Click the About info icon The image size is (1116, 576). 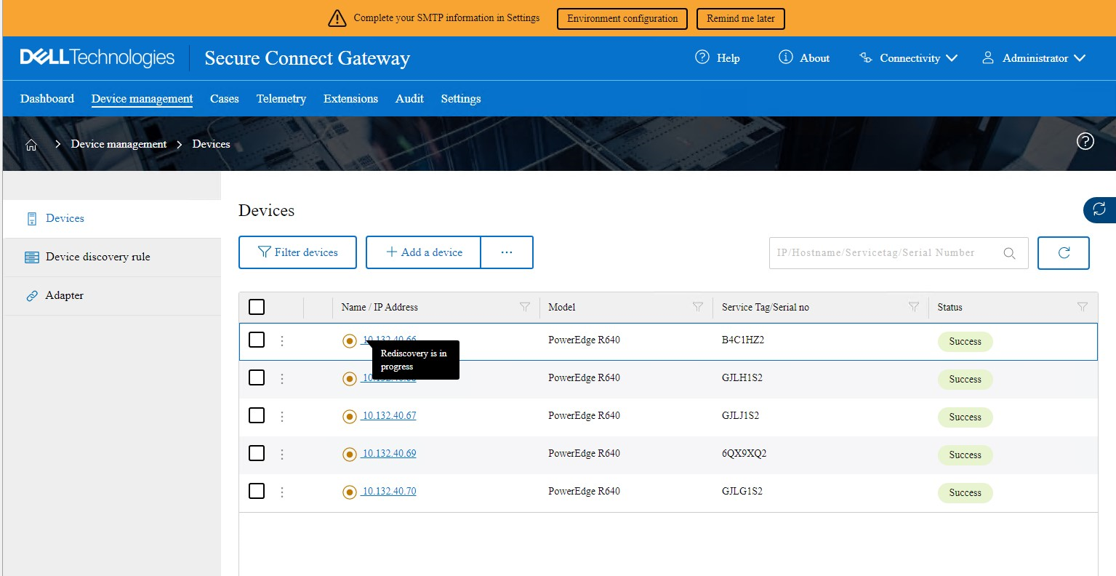tap(786, 57)
